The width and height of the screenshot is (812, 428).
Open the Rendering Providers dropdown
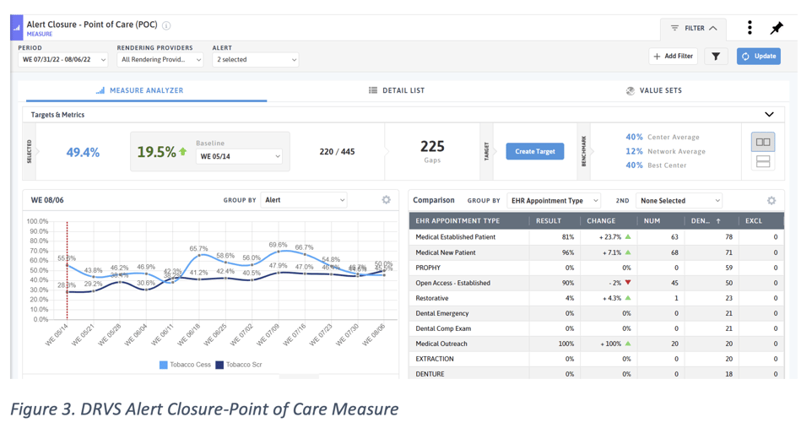tap(160, 60)
